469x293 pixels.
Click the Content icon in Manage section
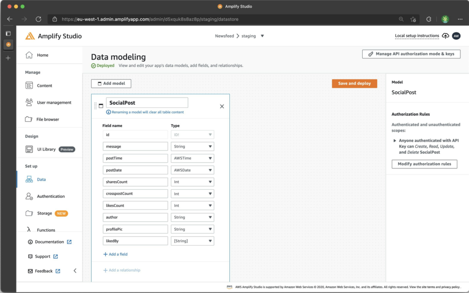29,85
